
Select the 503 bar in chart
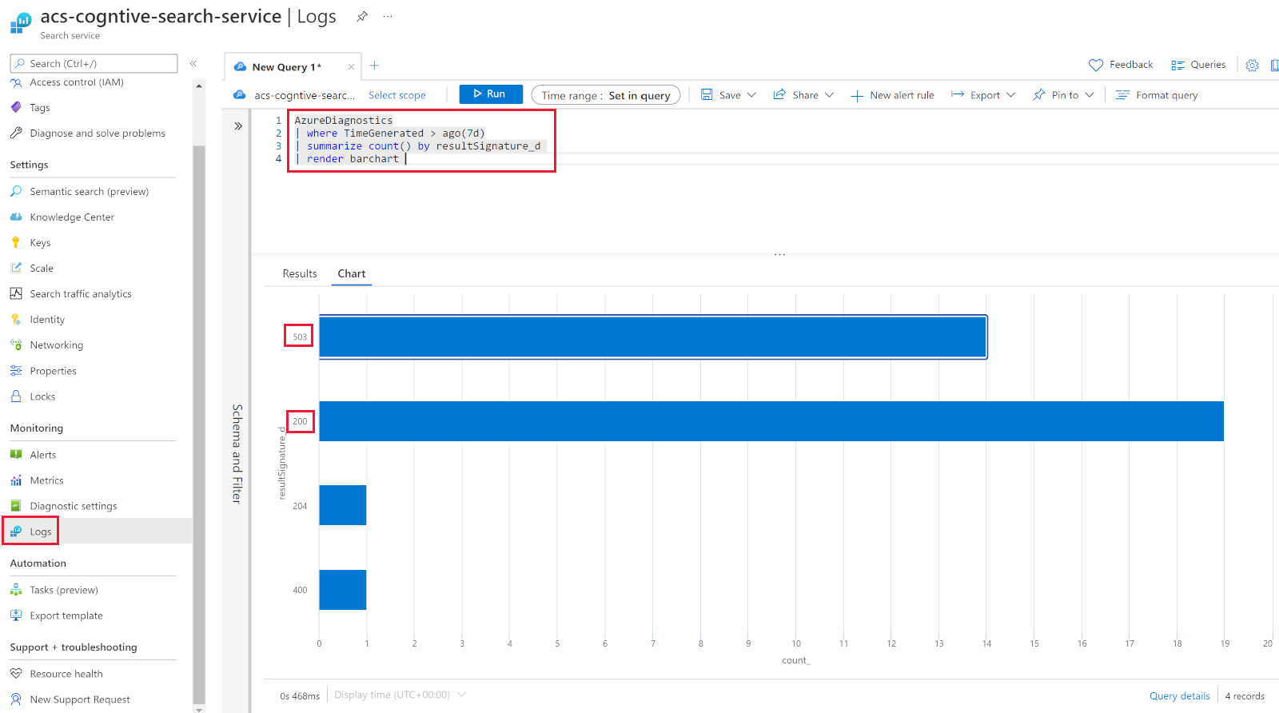[652, 337]
